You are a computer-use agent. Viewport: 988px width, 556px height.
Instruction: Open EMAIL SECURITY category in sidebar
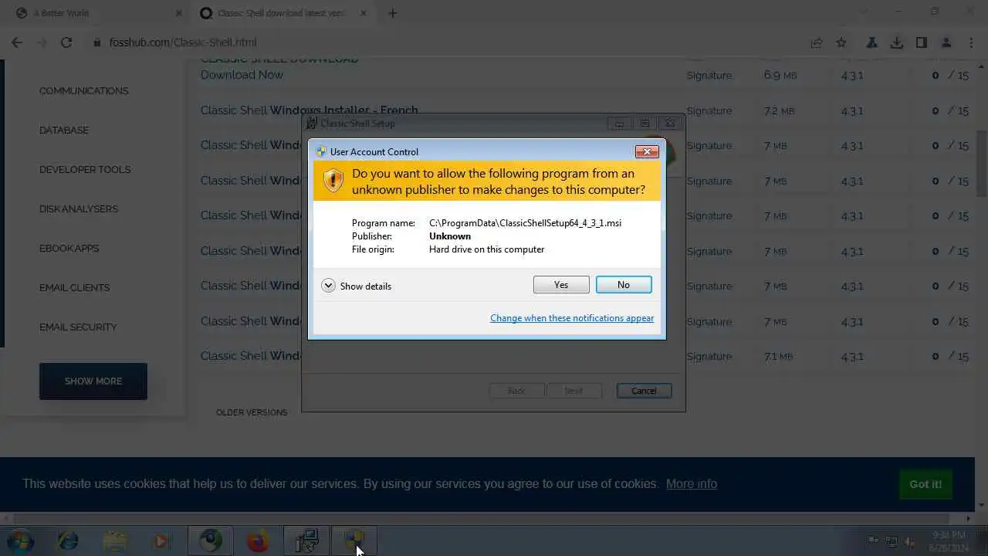pos(78,327)
